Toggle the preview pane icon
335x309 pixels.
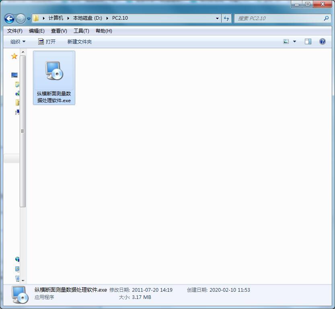(308, 41)
